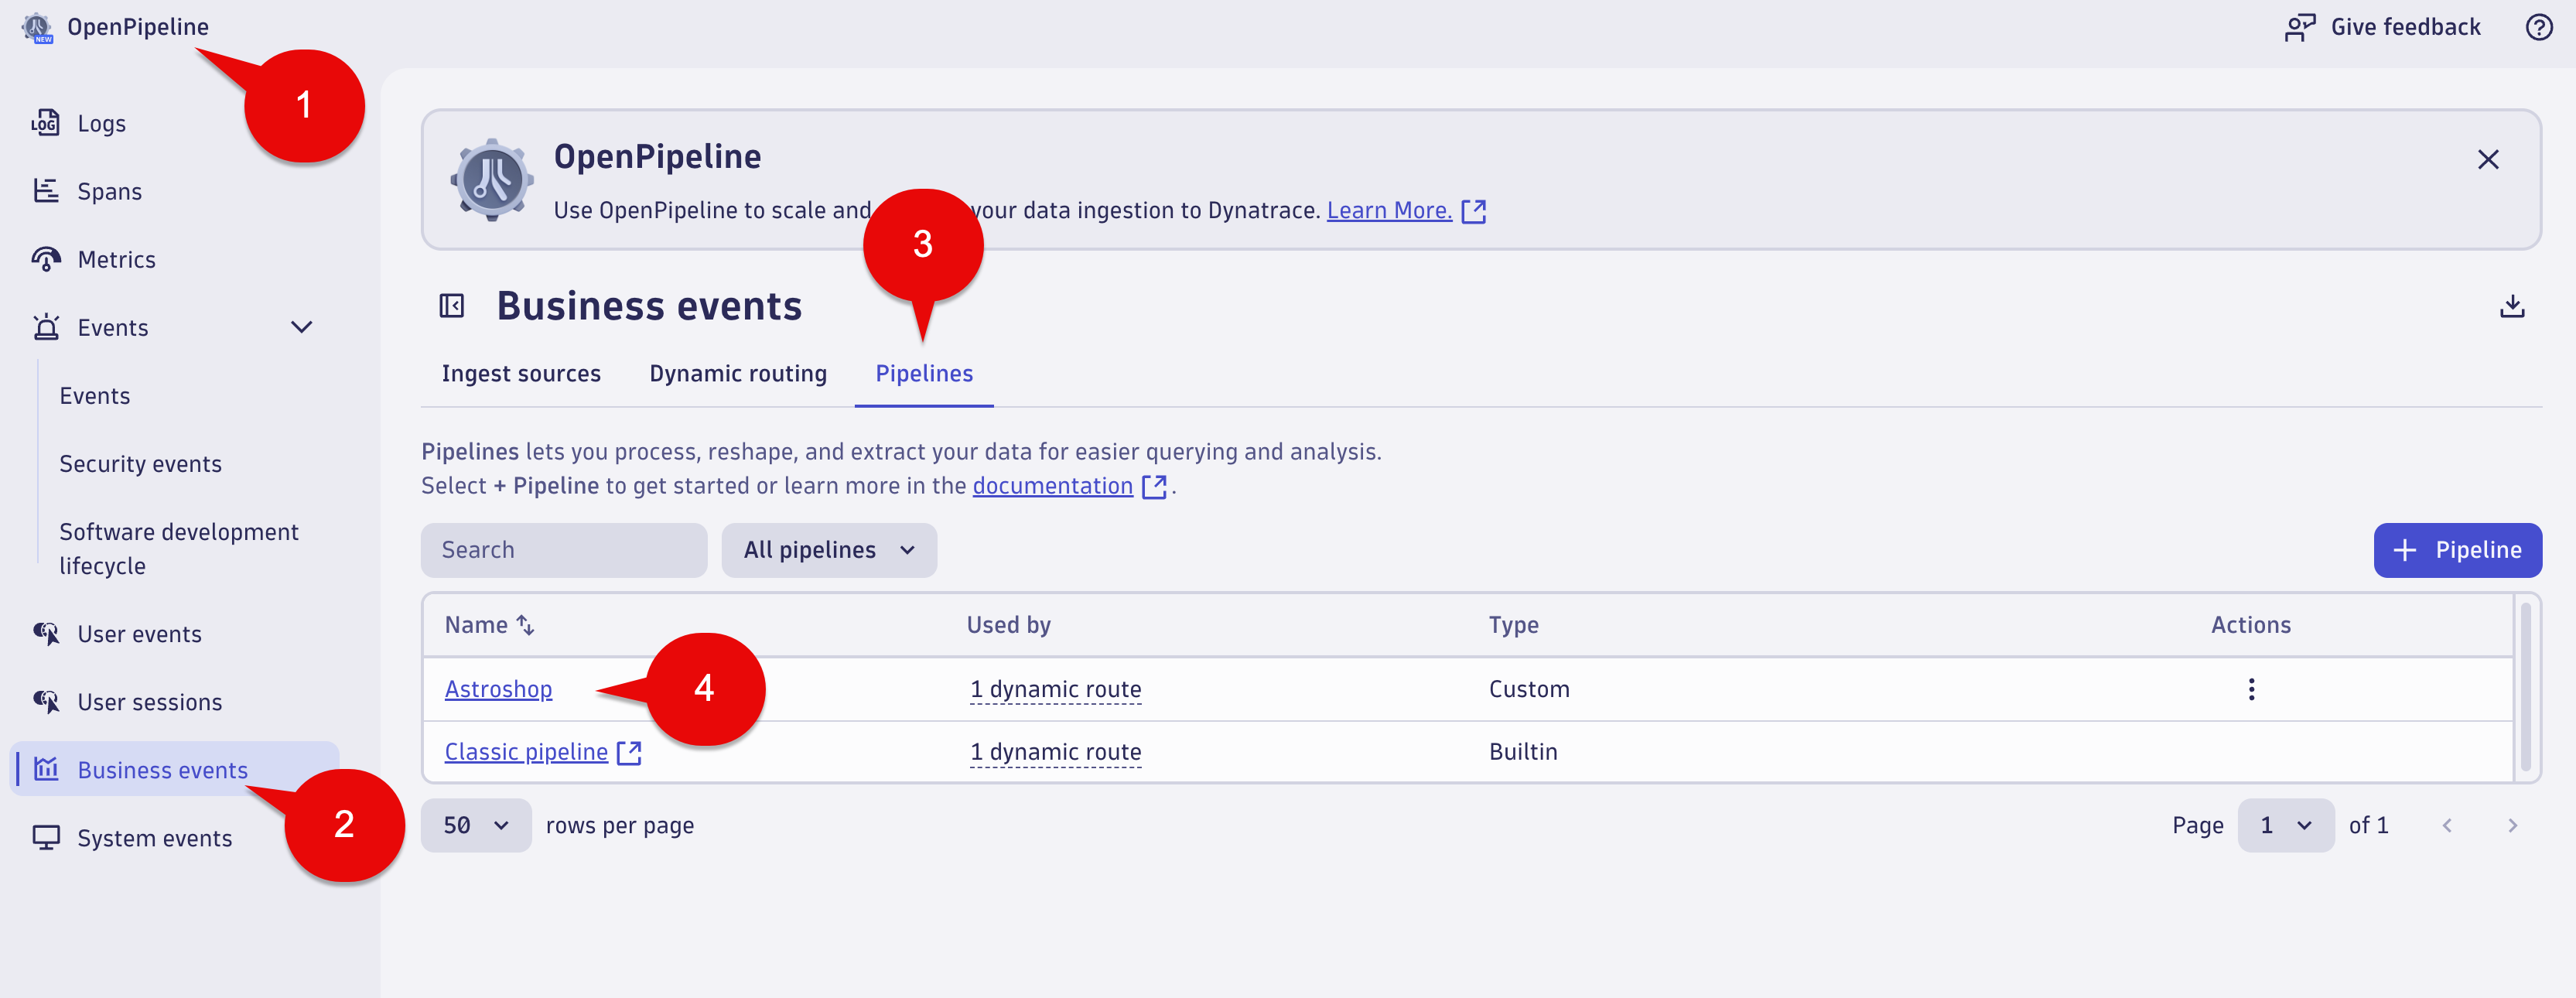Click the + Pipeline button
Viewport: 2576px width, 998px height.
click(x=2457, y=550)
